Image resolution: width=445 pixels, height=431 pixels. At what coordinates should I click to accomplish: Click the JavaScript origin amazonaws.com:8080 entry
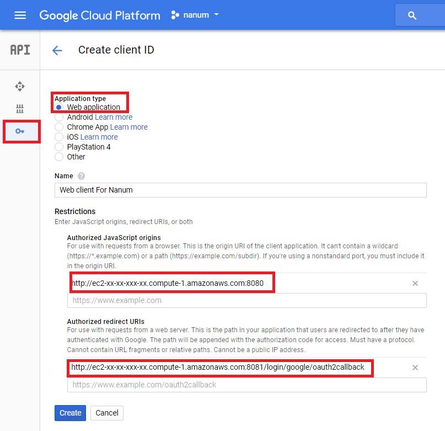tap(168, 283)
